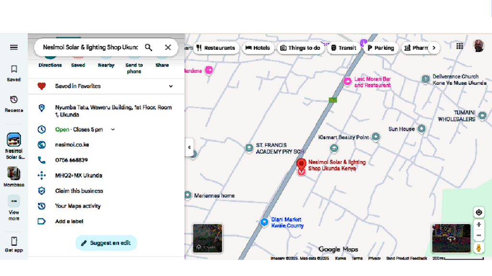Collapse the side panel arrow

(x=189, y=148)
